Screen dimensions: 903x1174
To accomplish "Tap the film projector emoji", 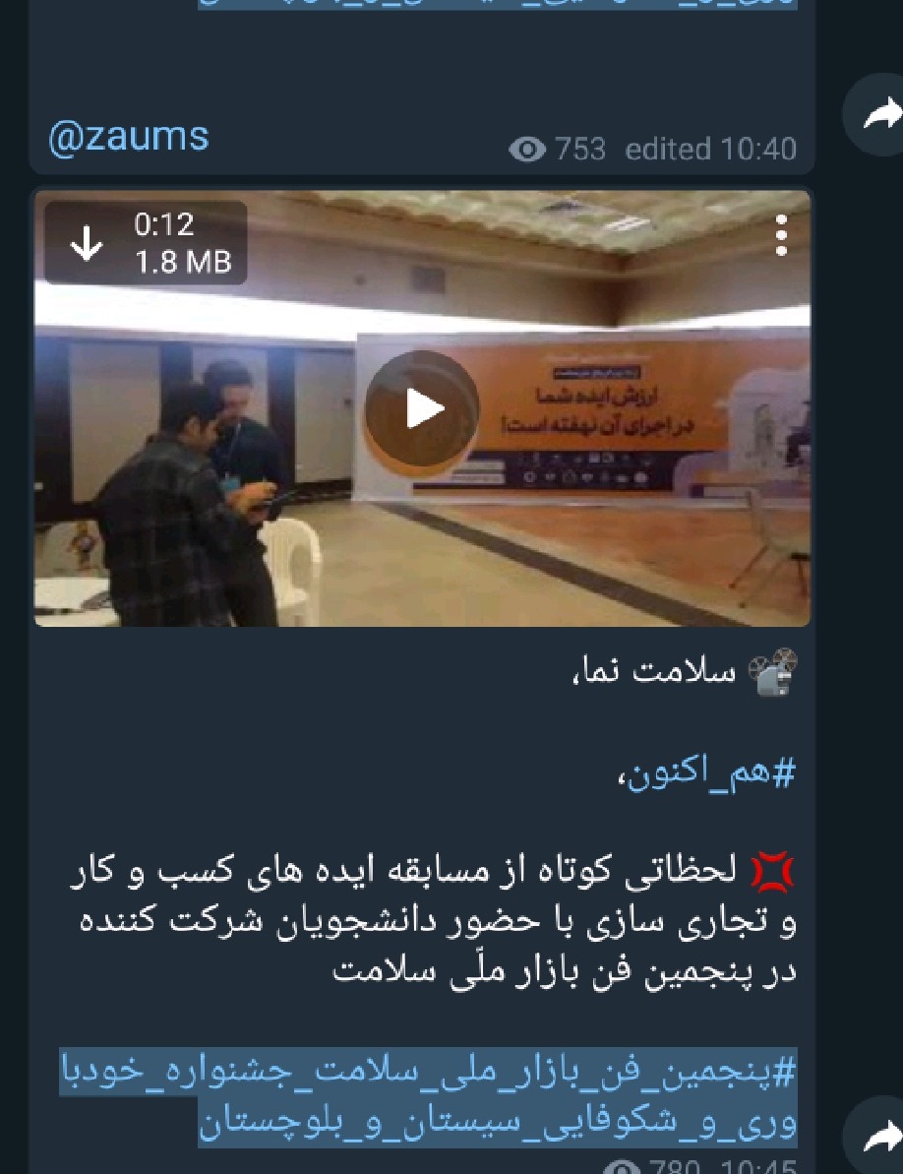I will 773,671.
